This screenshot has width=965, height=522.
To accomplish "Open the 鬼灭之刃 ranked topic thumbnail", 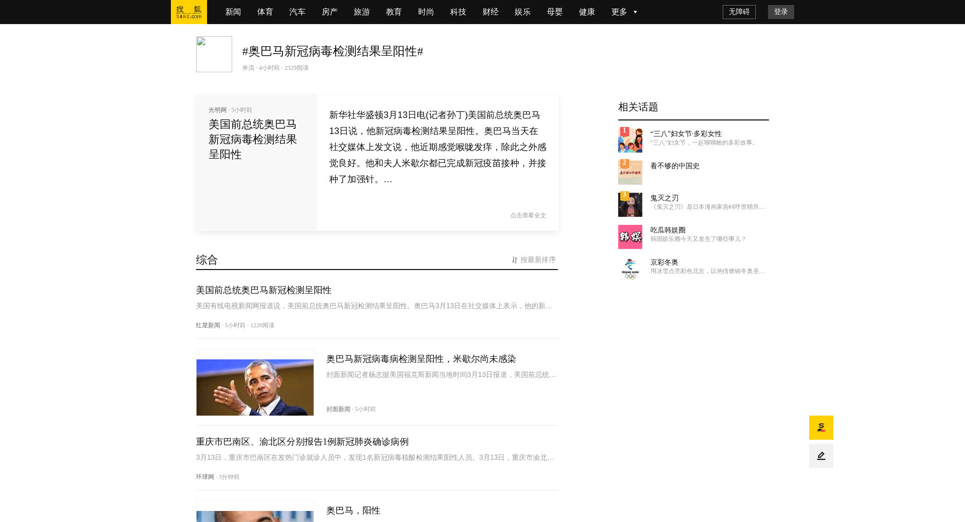I will pos(630,205).
